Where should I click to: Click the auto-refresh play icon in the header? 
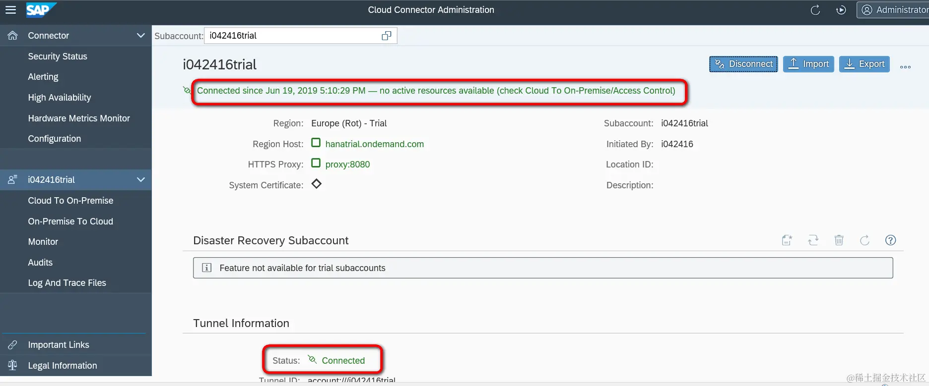tap(841, 10)
